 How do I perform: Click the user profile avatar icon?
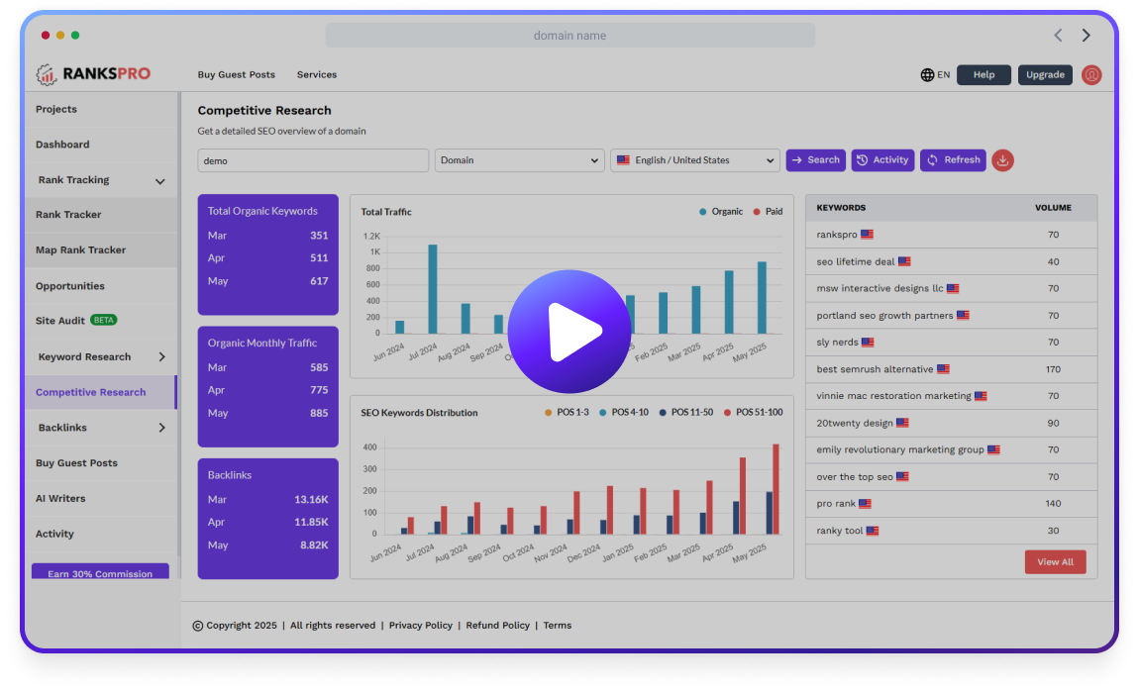coord(1091,75)
